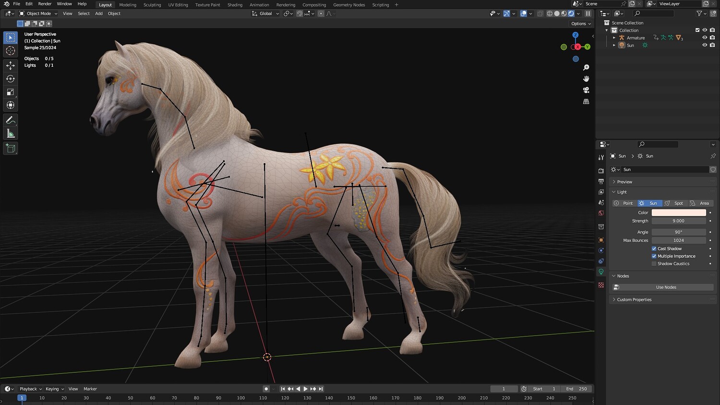Open the Keying dropdown in timeline

(55, 389)
